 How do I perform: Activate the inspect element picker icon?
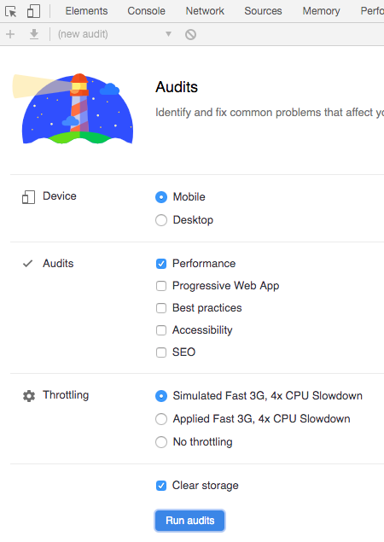pos(11,11)
